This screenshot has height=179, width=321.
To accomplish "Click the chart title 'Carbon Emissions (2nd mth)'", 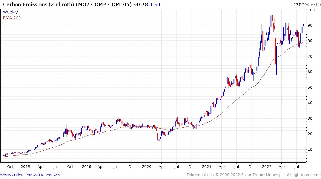I will click(x=39, y=4).
